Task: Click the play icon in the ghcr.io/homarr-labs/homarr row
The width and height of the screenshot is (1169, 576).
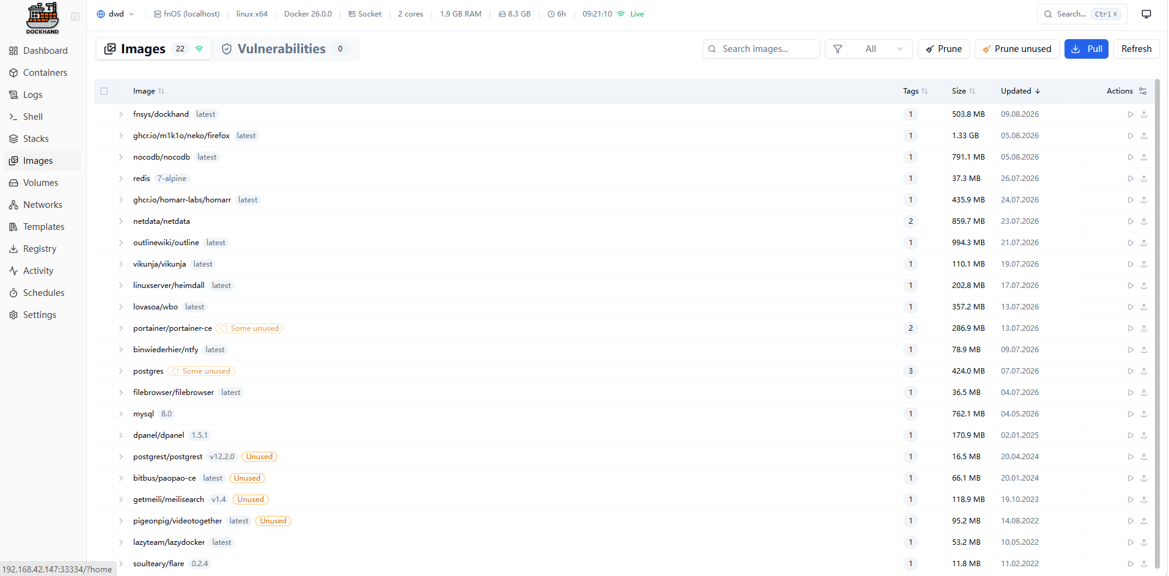Action: click(x=1131, y=200)
